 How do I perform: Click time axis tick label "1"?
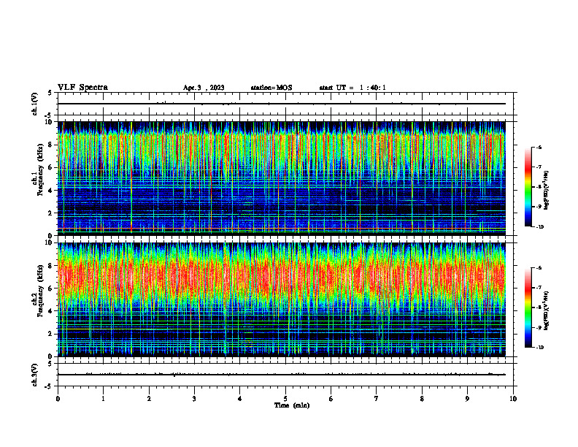click(x=103, y=399)
